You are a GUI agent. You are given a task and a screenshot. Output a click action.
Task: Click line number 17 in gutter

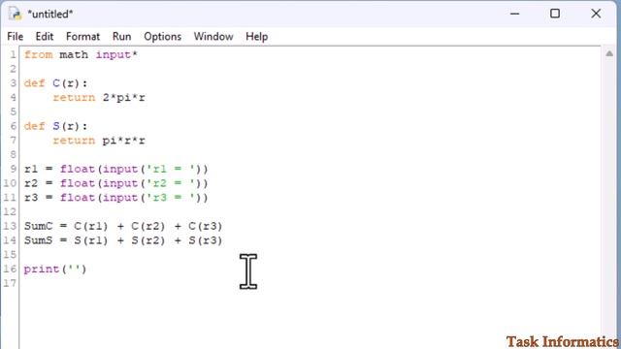(x=10, y=283)
